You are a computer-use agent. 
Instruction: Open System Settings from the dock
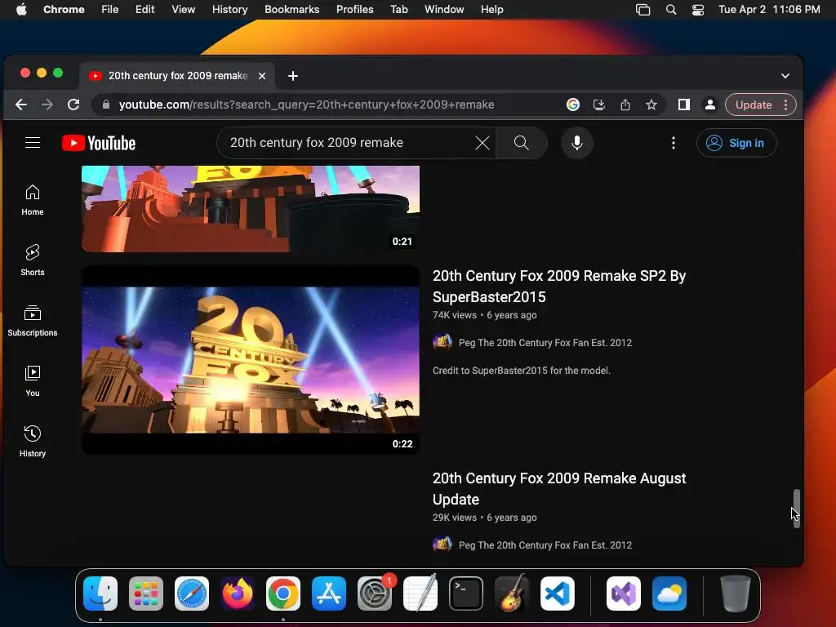(x=375, y=594)
